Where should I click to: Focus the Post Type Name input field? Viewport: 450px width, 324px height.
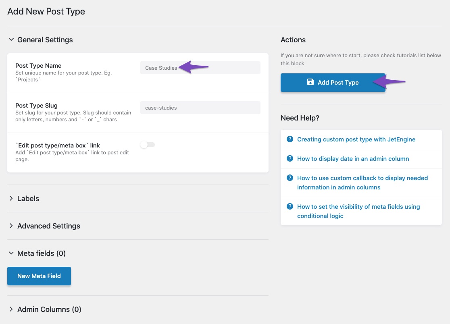click(x=200, y=68)
